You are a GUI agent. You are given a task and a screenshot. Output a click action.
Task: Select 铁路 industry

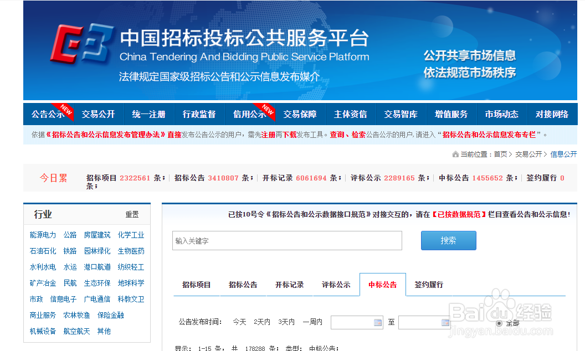click(70, 251)
